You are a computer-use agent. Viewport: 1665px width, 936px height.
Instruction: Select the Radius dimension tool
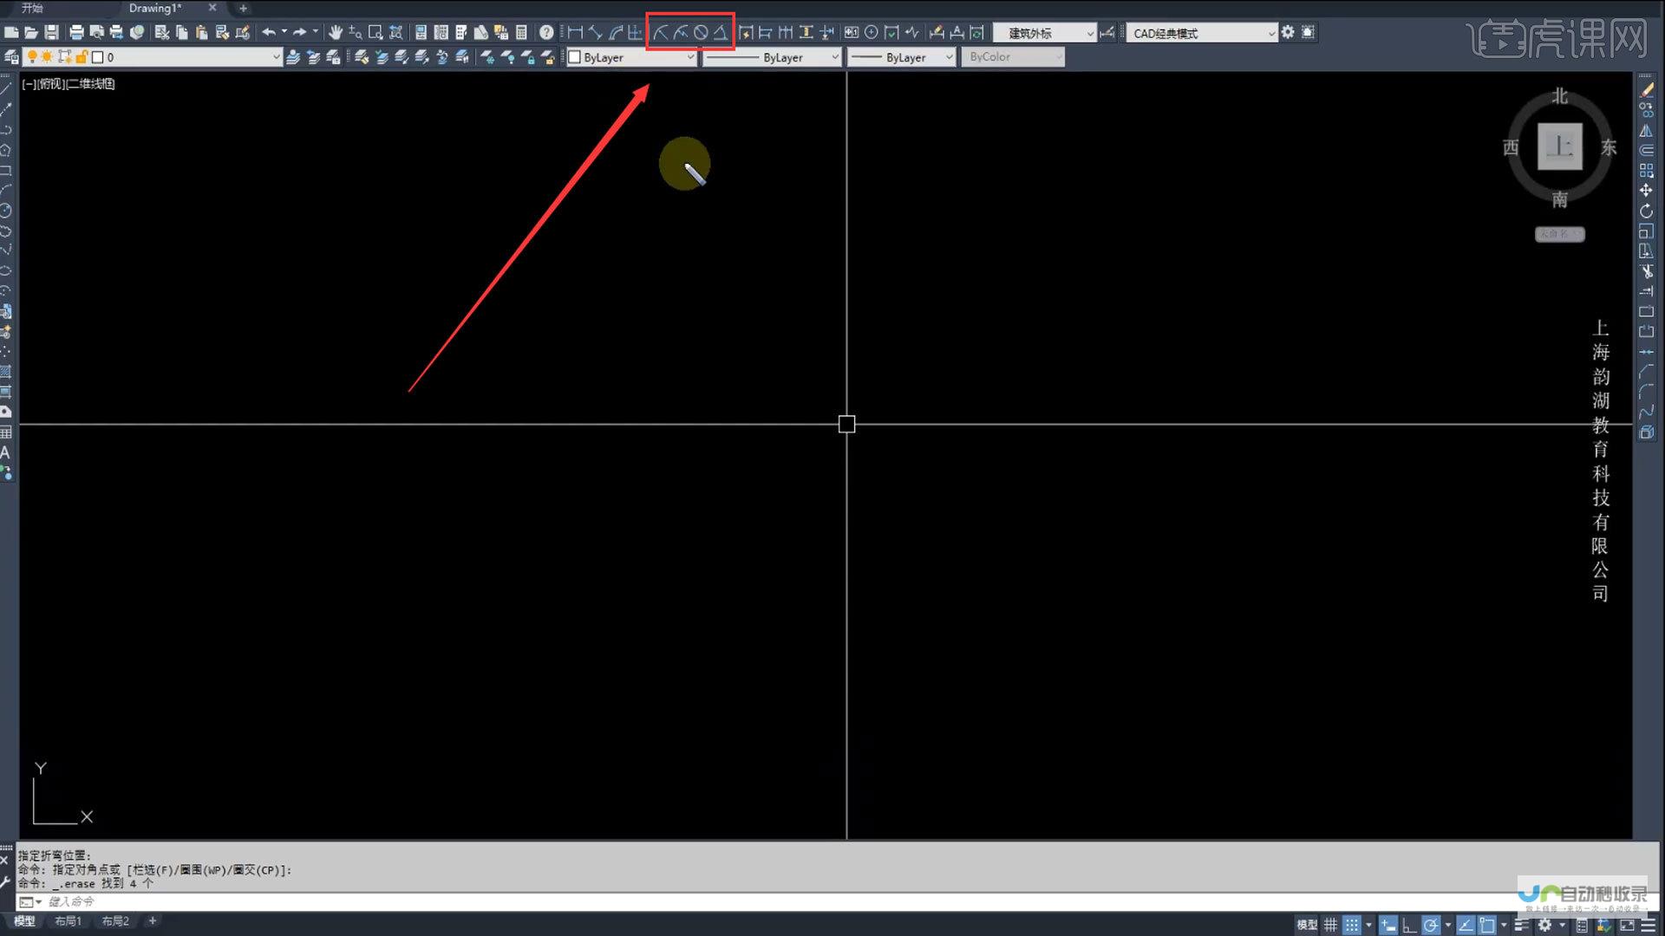click(661, 32)
